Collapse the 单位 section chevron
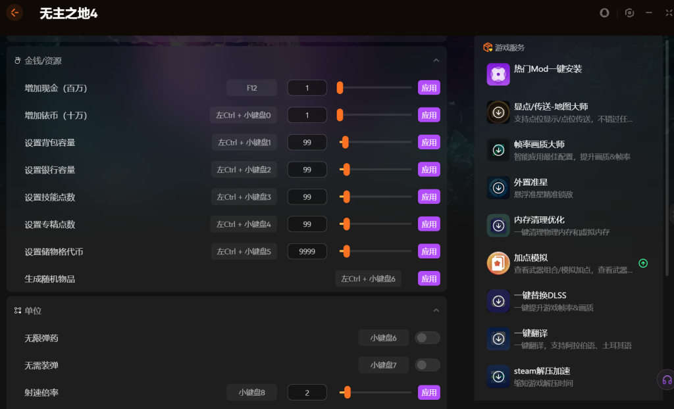This screenshot has width=674, height=409. tap(436, 310)
